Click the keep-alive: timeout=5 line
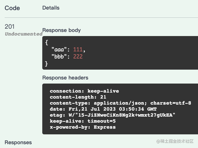 click(83, 121)
